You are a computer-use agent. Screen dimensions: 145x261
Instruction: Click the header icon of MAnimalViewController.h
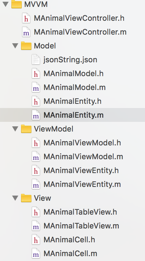tap(26, 18)
